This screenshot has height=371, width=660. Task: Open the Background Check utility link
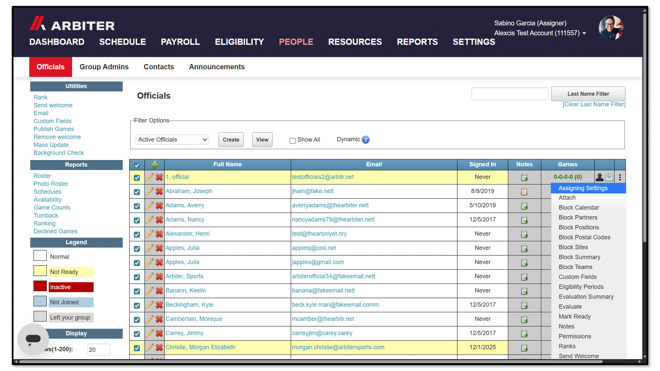pyautogui.click(x=59, y=153)
